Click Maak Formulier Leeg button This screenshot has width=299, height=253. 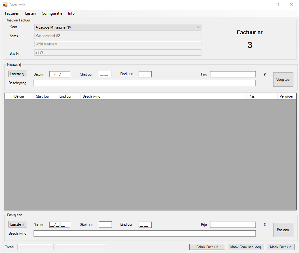coord(246,247)
